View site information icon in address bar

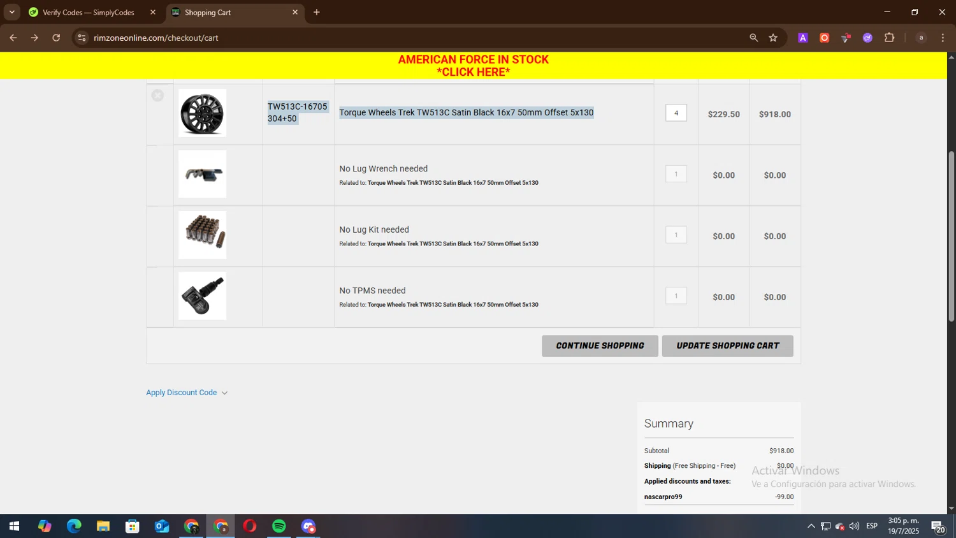pos(82,38)
